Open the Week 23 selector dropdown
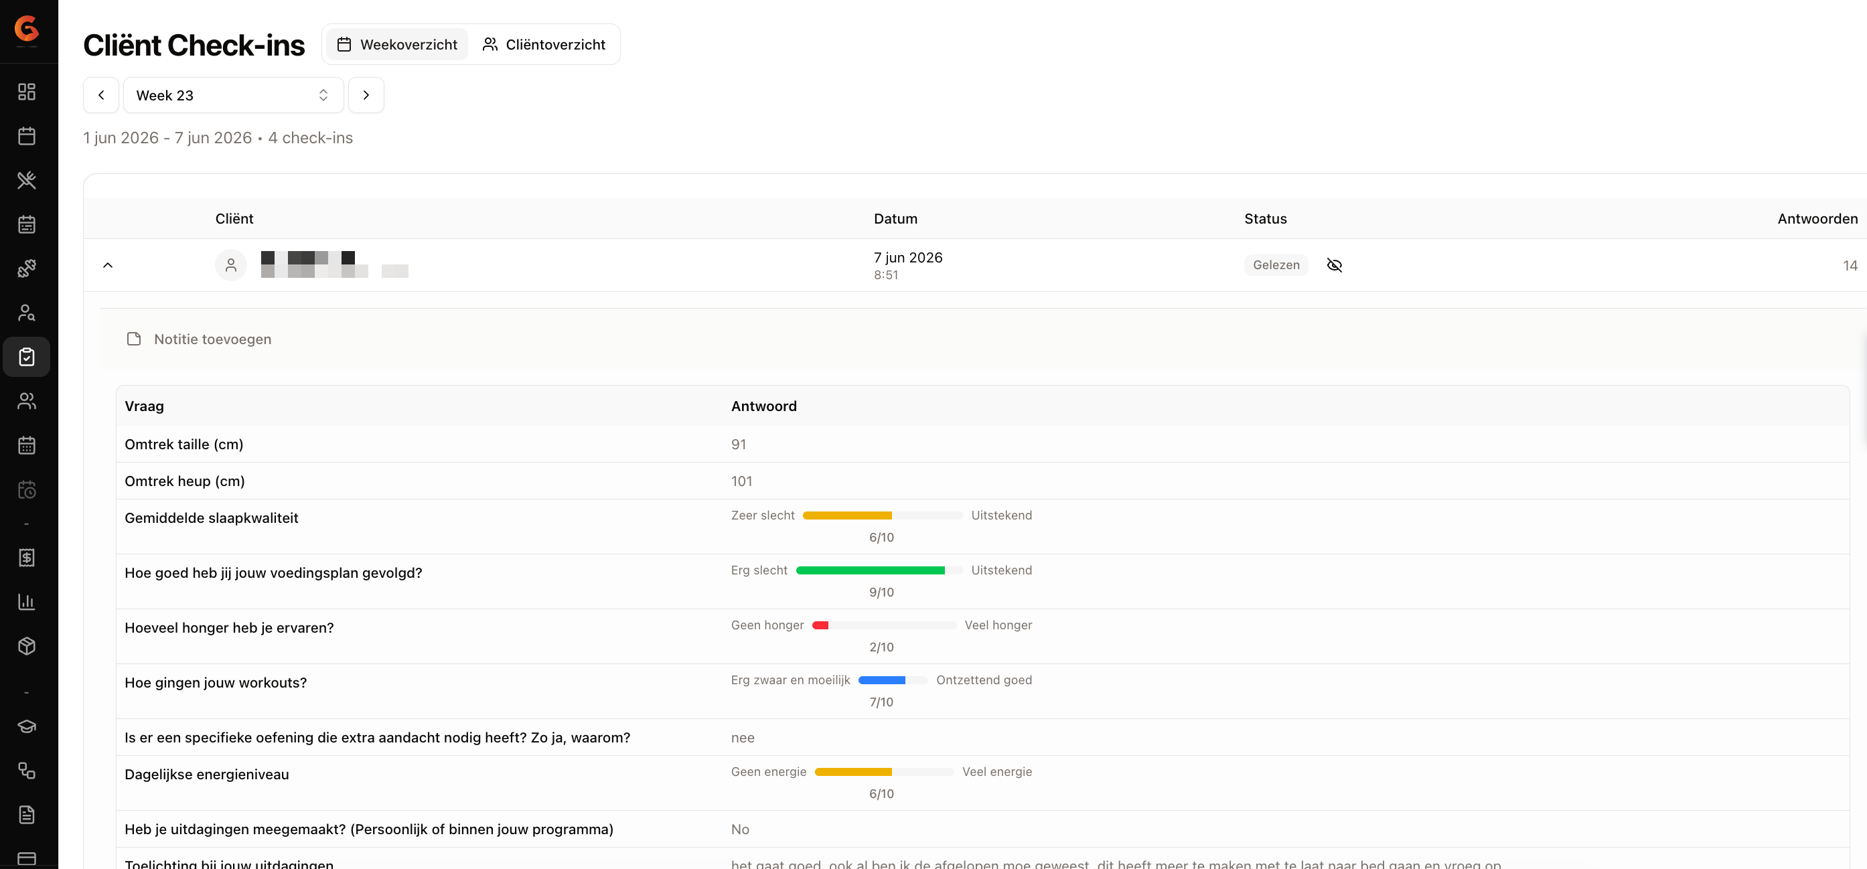This screenshot has width=1867, height=869. 233,95
